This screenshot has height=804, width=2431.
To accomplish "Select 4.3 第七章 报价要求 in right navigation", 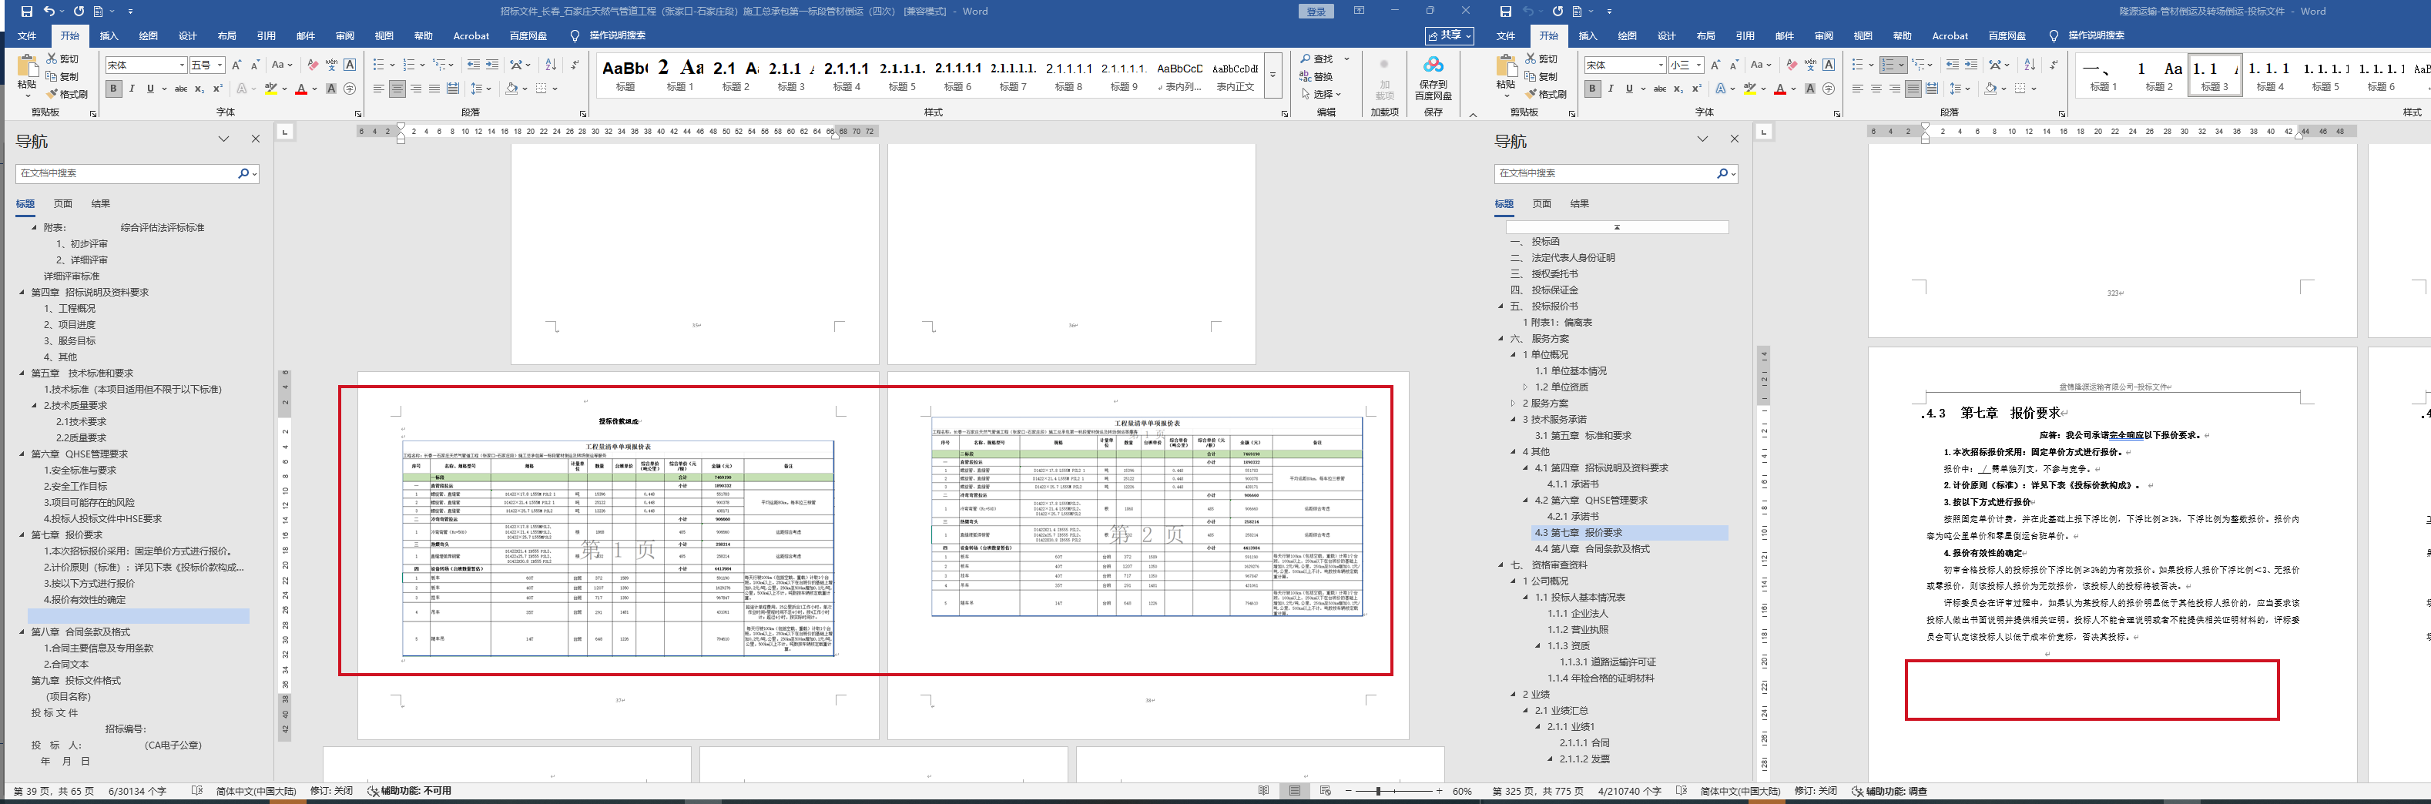I will point(1578,533).
